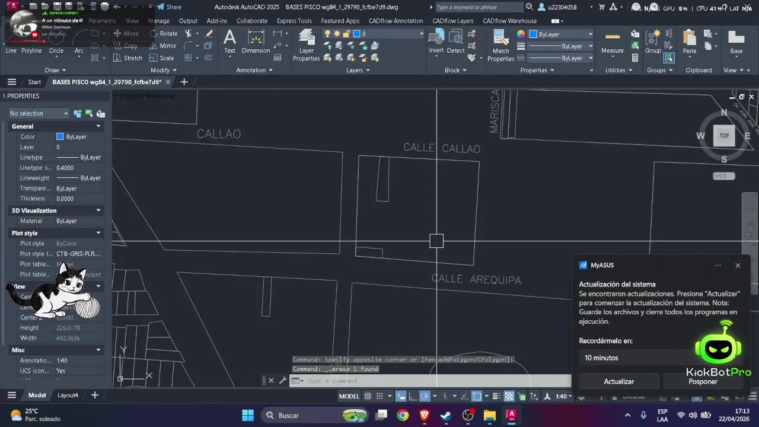Click the Offset icon in Modify panel
Viewport: 759px width, 427px height.
208,58
